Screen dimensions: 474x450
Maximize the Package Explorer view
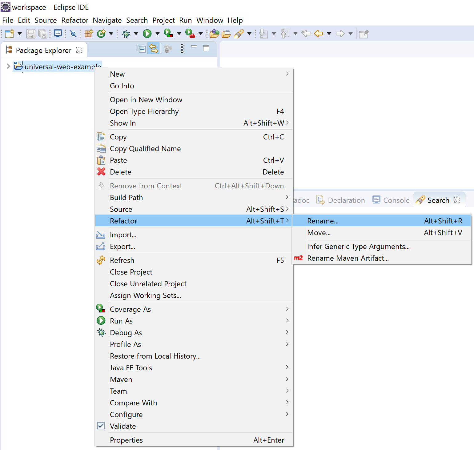[x=206, y=48]
